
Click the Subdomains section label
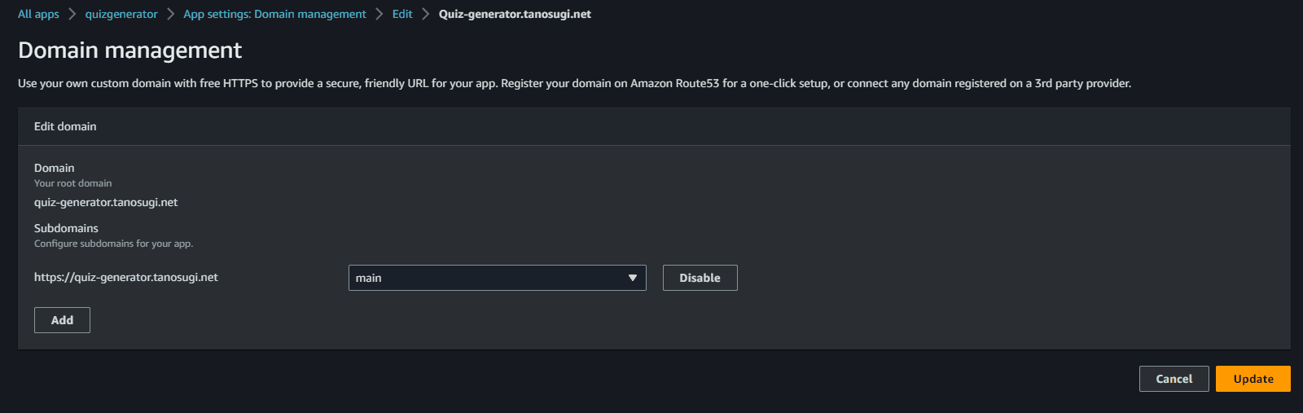click(x=66, y=228)
